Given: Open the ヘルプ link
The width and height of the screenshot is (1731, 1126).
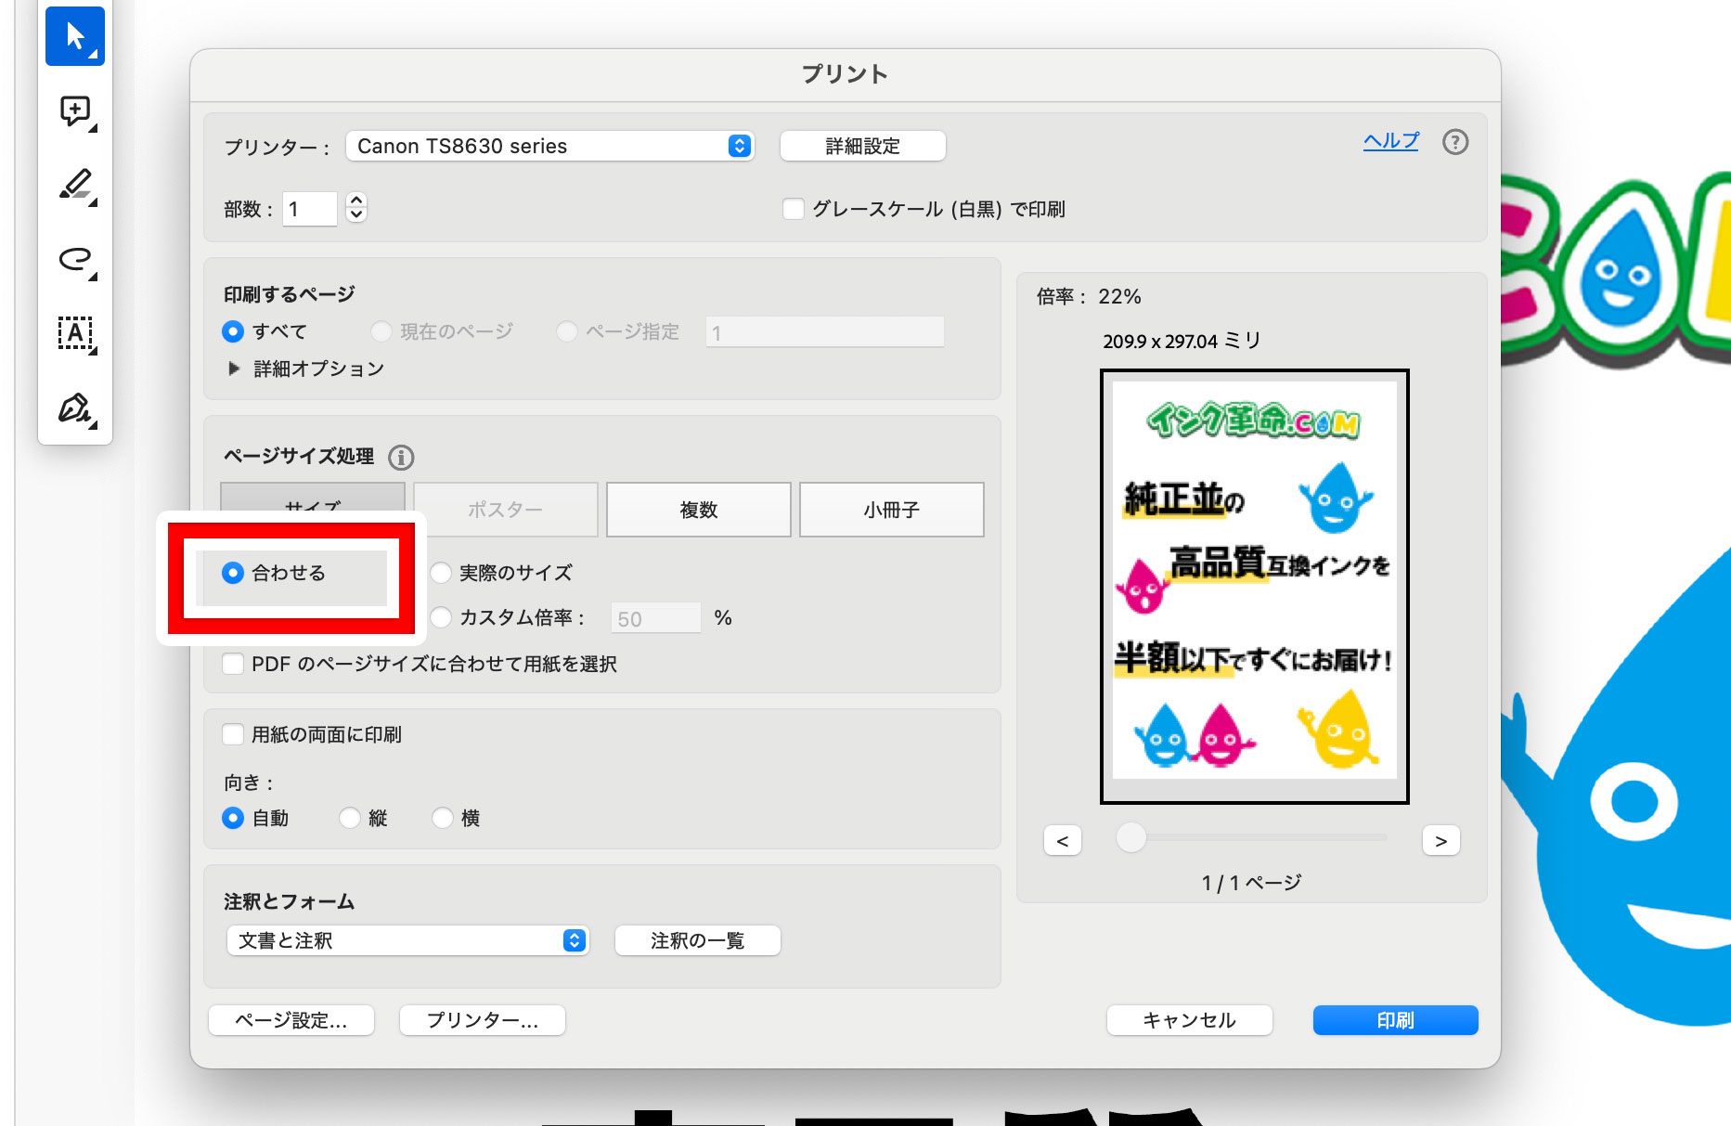Looking at the screenshot, I should (x=1390, y=141).
